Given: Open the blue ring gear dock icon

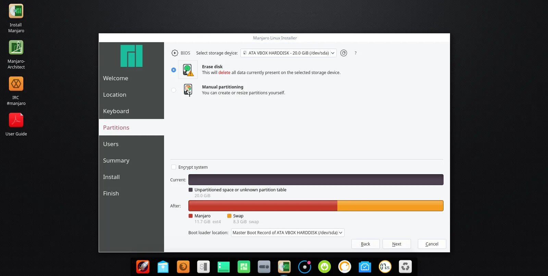Looking at the screenshot, I should click(304, 267).
